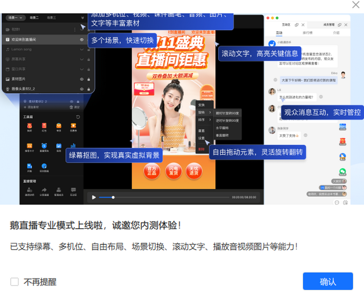Click the video progress slider handle
The width and height of the screenshot is (364, 298).
[x=113, y=197]
